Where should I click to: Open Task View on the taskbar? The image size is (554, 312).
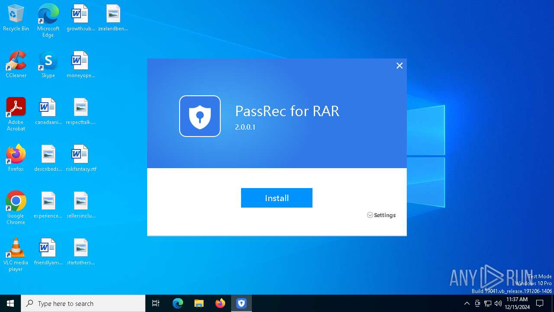156,303
